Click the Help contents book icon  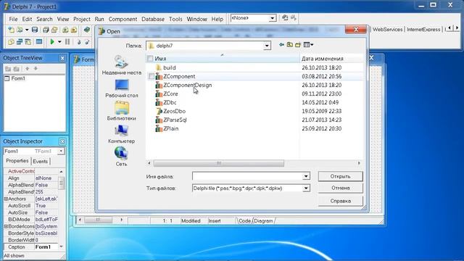[x=87, y=30]
